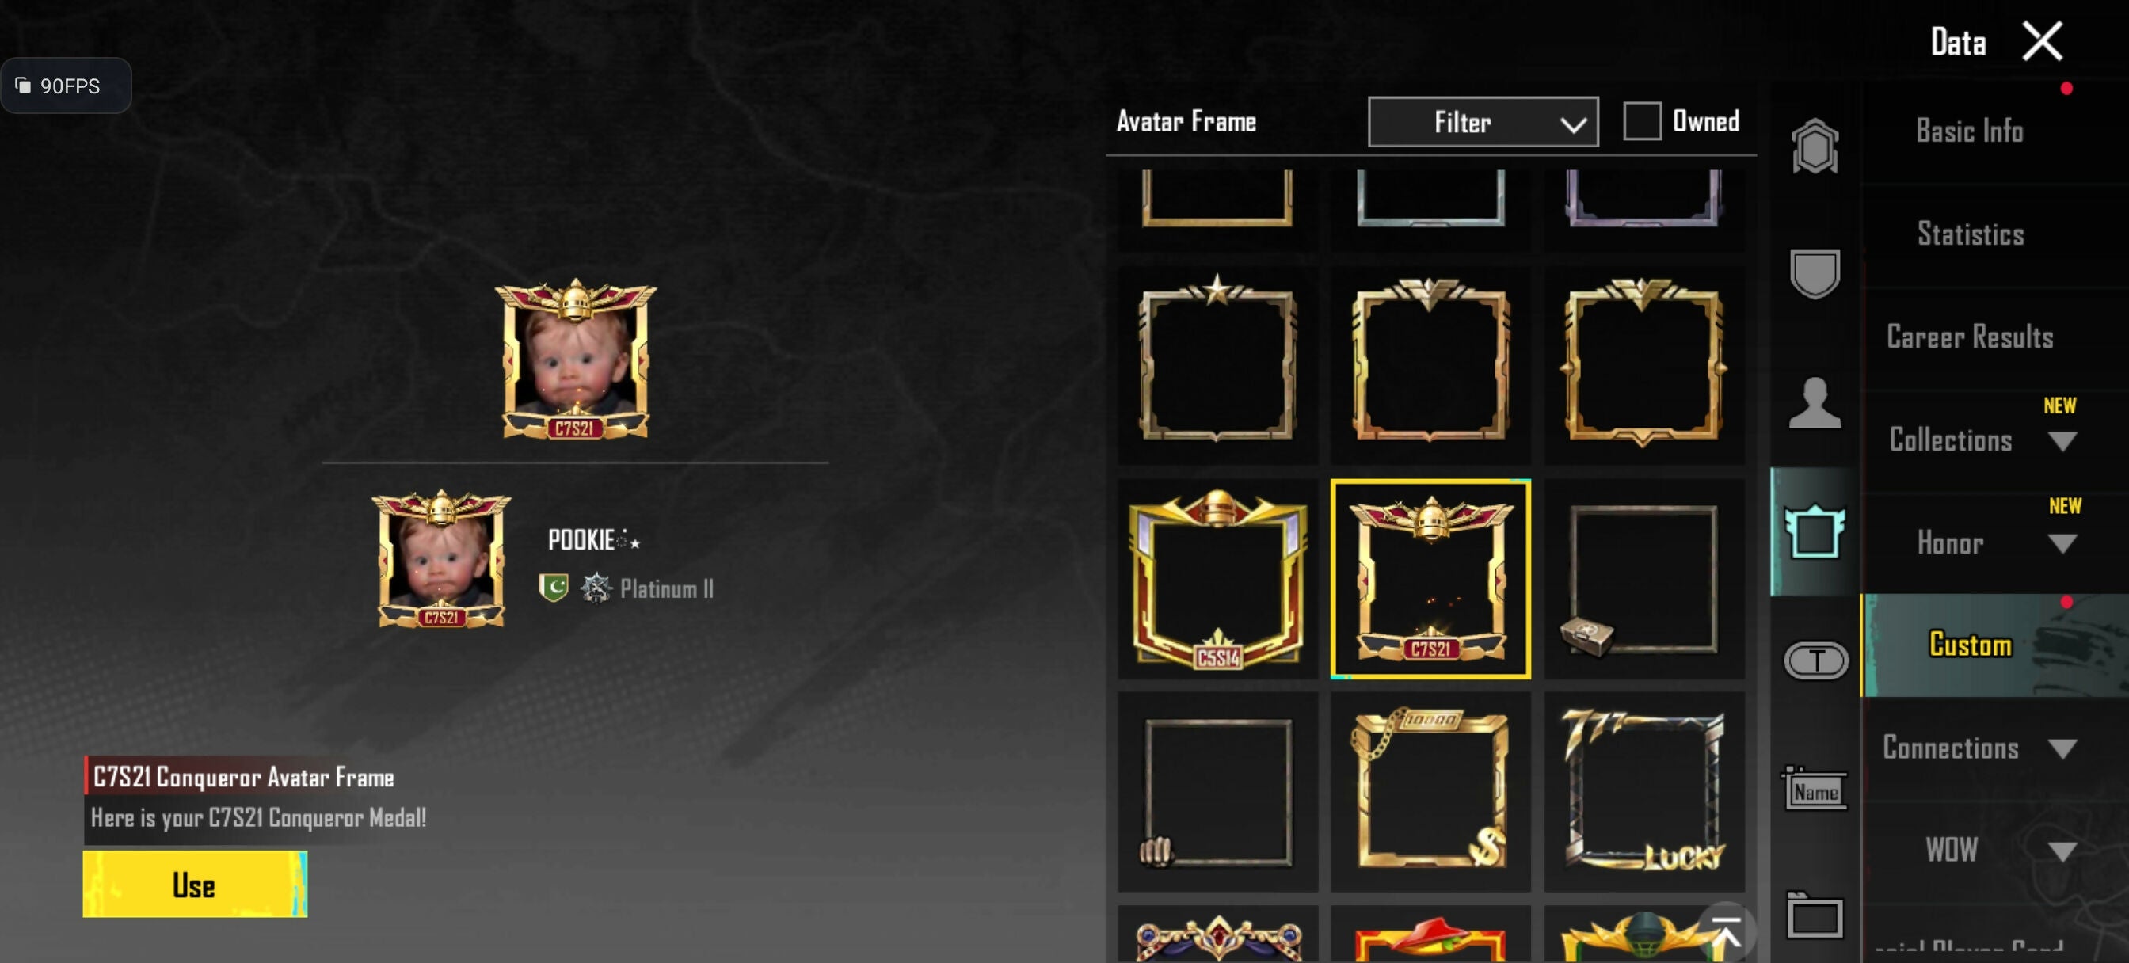This screenshot has height=963, width=2129.
Task: Click the scroll-to-top arrow icon
Action: coord(1726,932)
